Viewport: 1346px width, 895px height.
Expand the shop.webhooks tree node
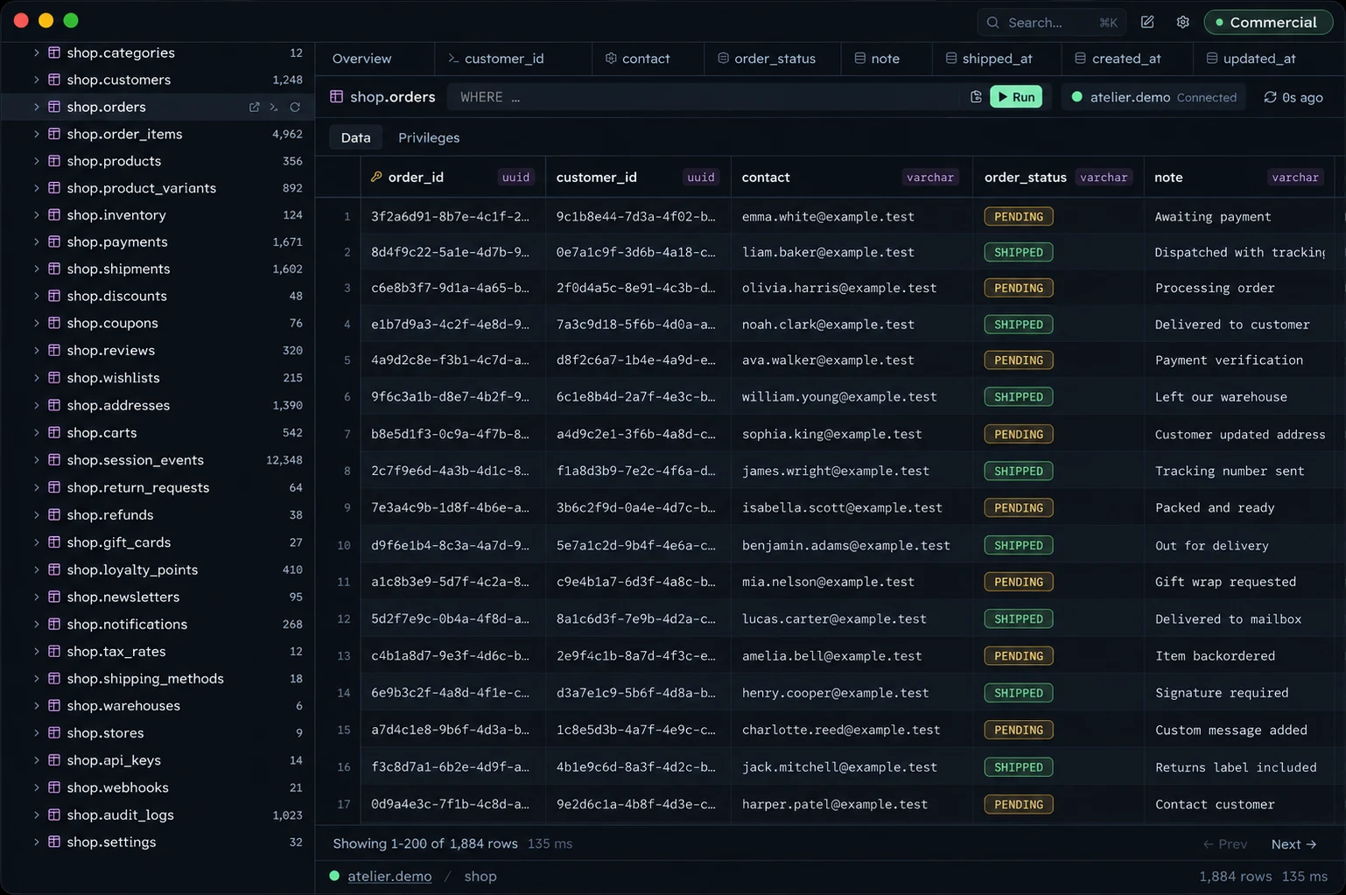pos(36,787)
